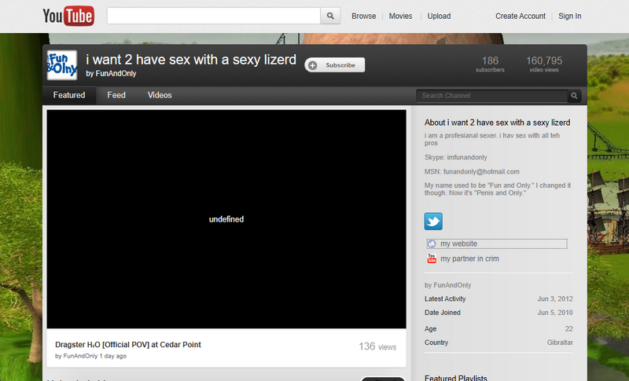Click the Create Account link
Screen dimensions: 629x381
click(520, 16)
